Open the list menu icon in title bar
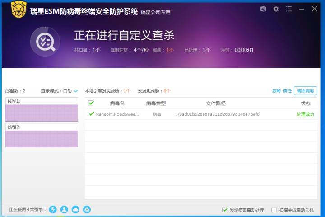The height and width of the screenshot is (217, 325). [289, 9]
